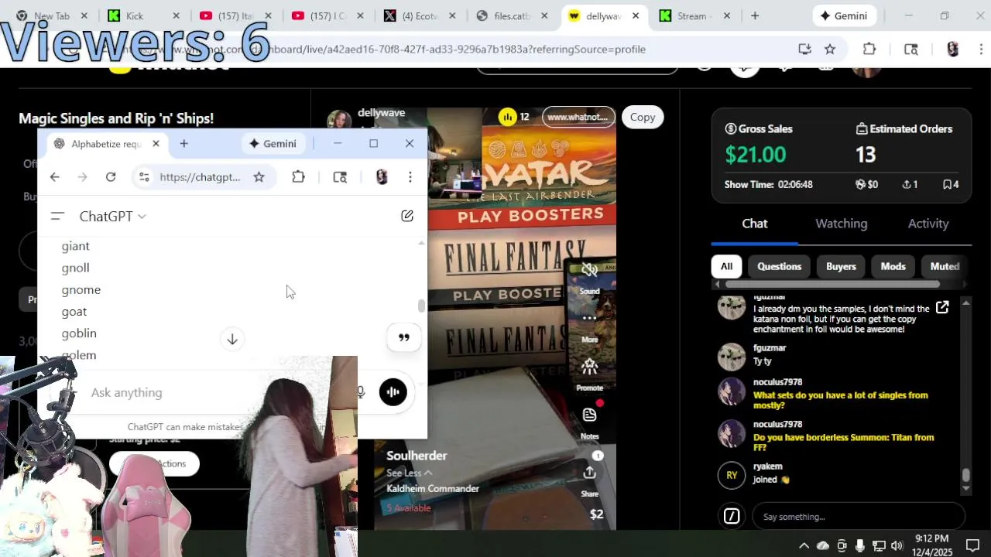Click the fguzmar username above Ty ty
Screen dimensions: 991x557
click(x=770, y=348)
